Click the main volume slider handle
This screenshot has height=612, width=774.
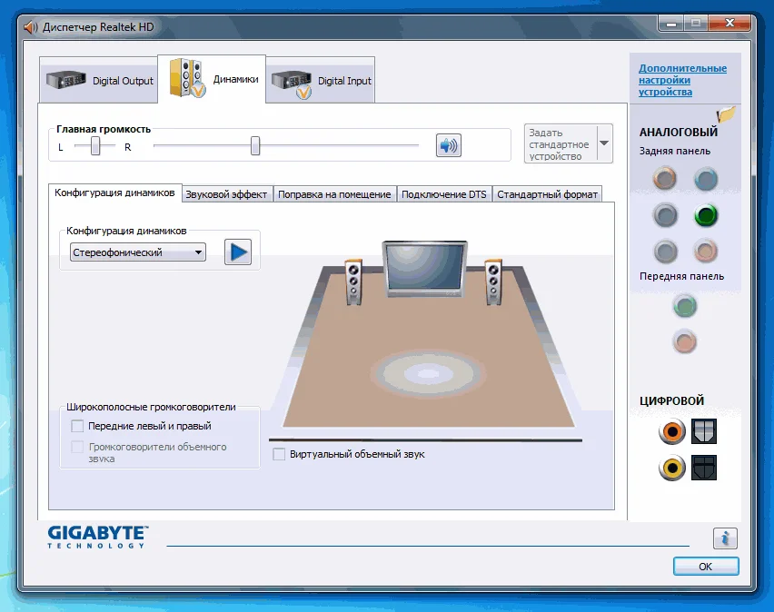255,146
